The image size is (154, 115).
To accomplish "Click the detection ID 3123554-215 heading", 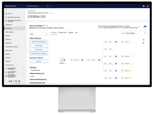I will coord(36,17).
